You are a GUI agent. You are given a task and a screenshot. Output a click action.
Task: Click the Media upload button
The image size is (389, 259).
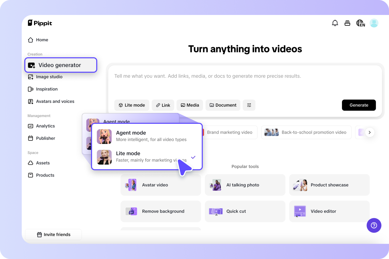[190, 105]
